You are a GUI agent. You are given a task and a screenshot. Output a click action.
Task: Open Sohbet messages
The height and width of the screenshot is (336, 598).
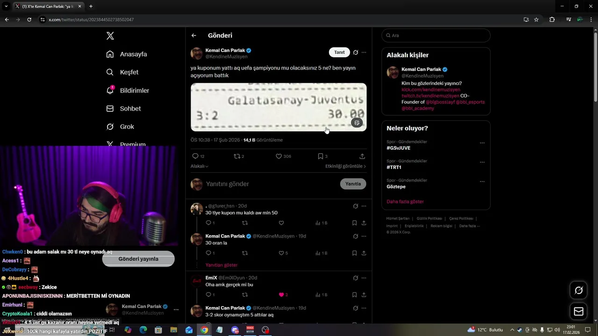(x=123, y=109)
